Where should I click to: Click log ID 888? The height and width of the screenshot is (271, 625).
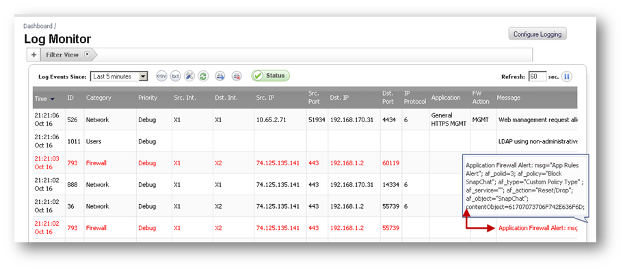tap(72, 184)
